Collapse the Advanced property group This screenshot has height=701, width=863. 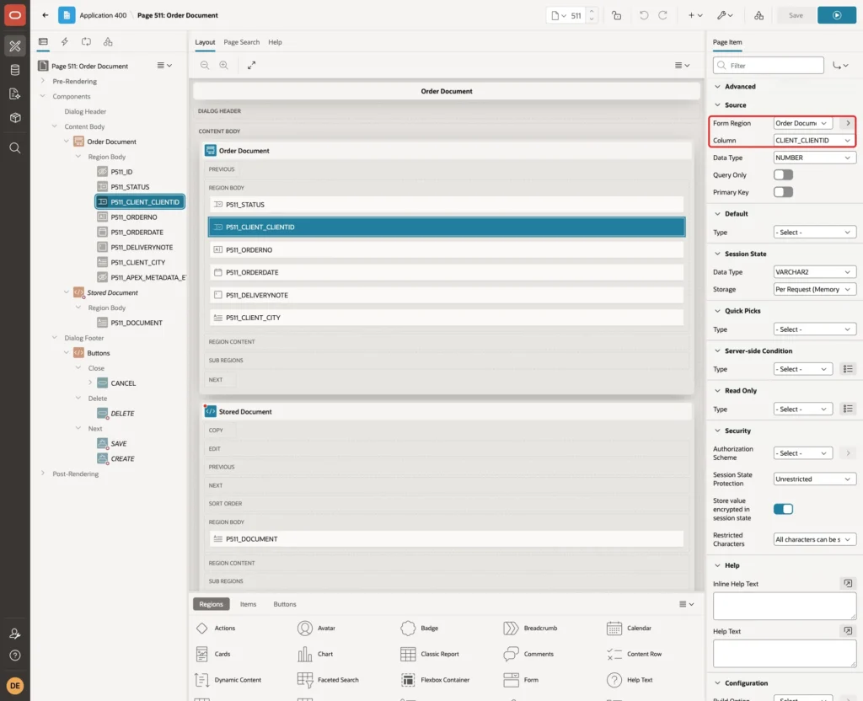tap(717, 87)
